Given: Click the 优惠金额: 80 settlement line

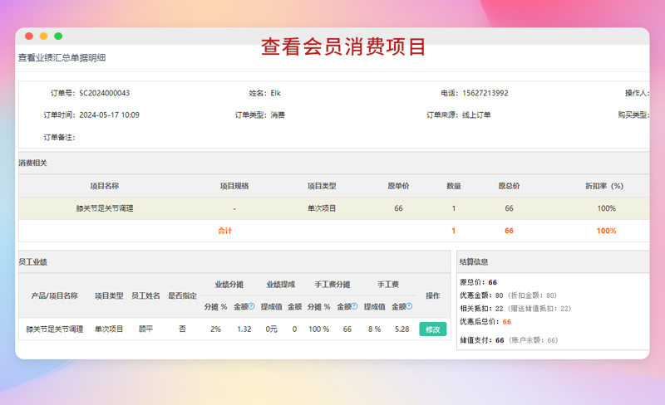Looking at the screenshot, I should pyautogui.click(x=508, y=295).
